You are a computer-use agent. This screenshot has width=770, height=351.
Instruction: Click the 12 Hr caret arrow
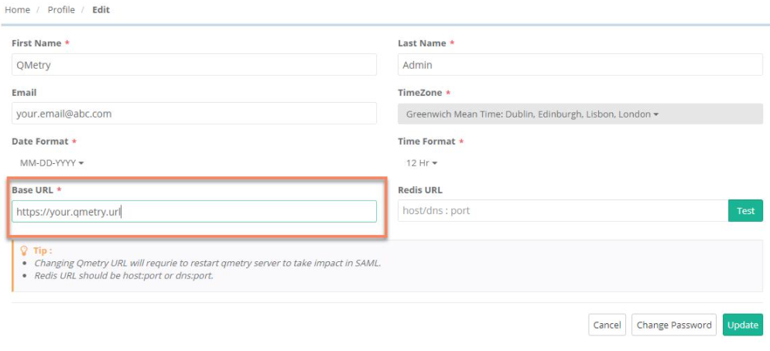pos(435,163)
